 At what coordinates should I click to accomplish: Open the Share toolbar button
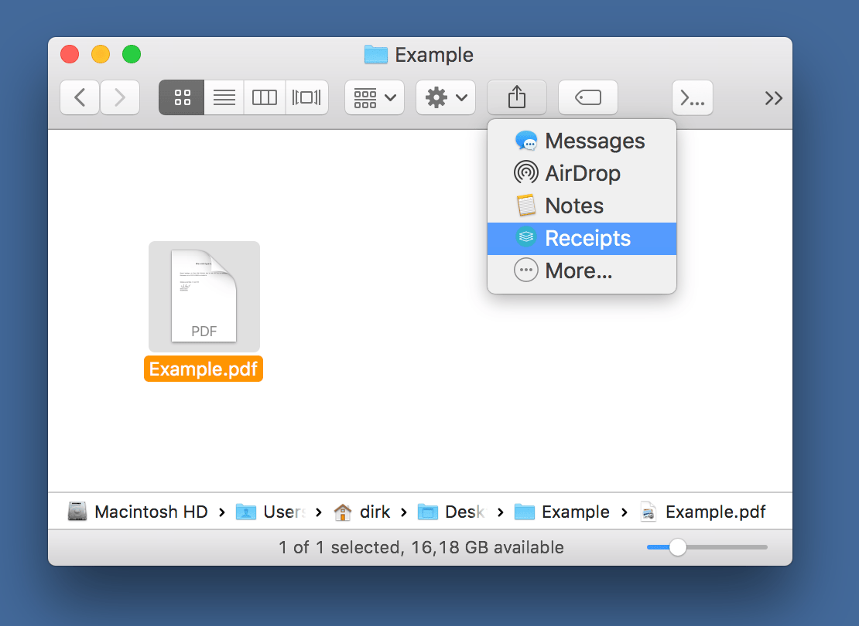[516, 97]
